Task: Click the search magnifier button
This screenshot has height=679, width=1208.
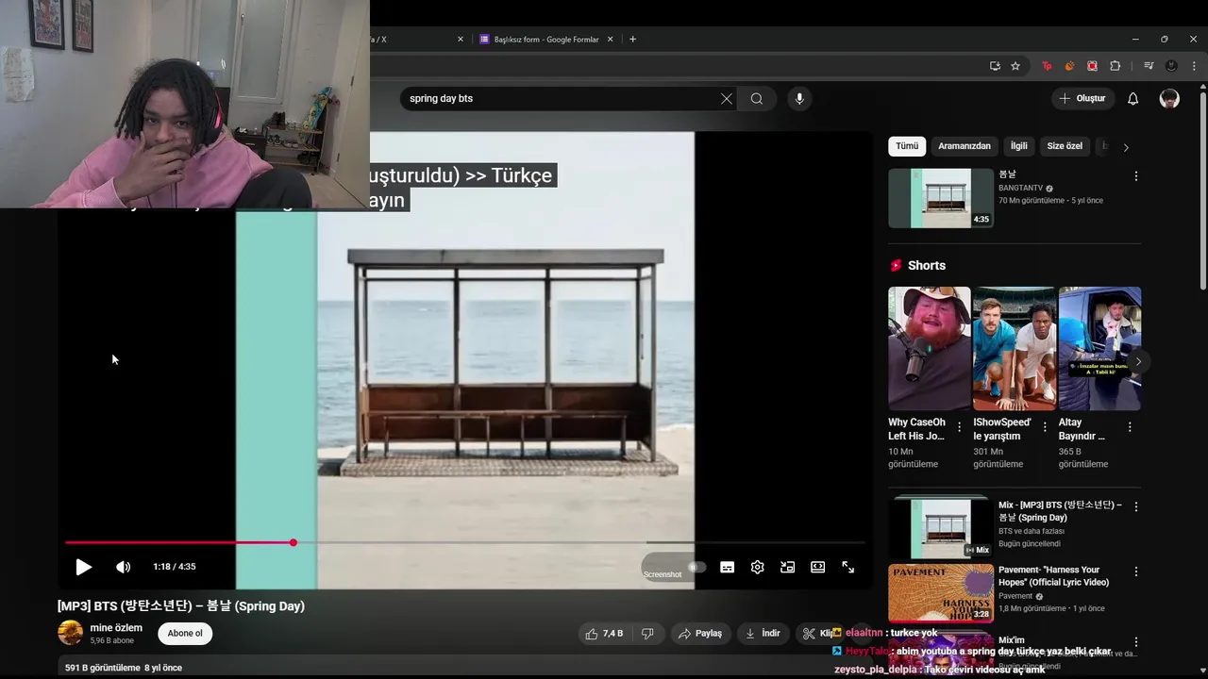Action: point(757,98)
